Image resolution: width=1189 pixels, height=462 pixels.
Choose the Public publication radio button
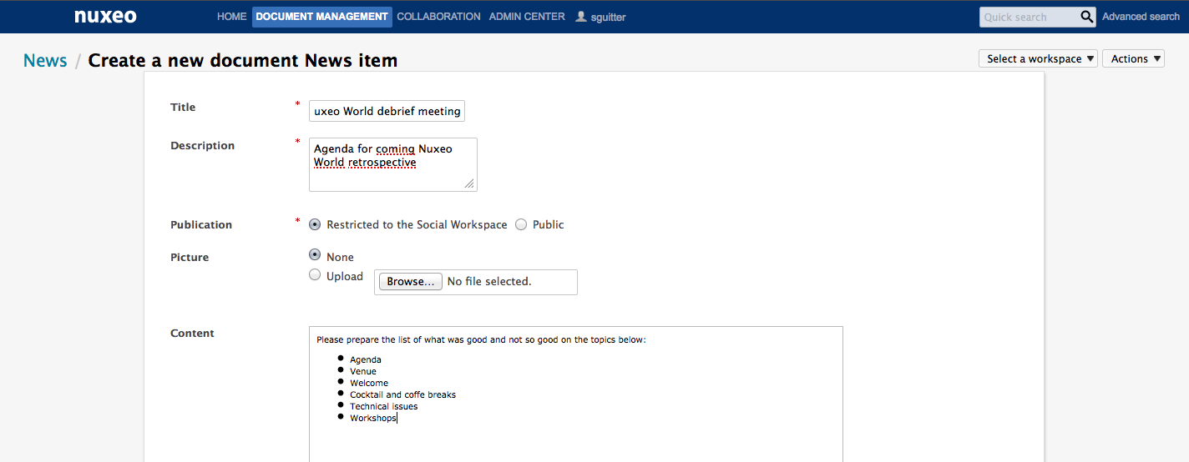coord(521,224)
